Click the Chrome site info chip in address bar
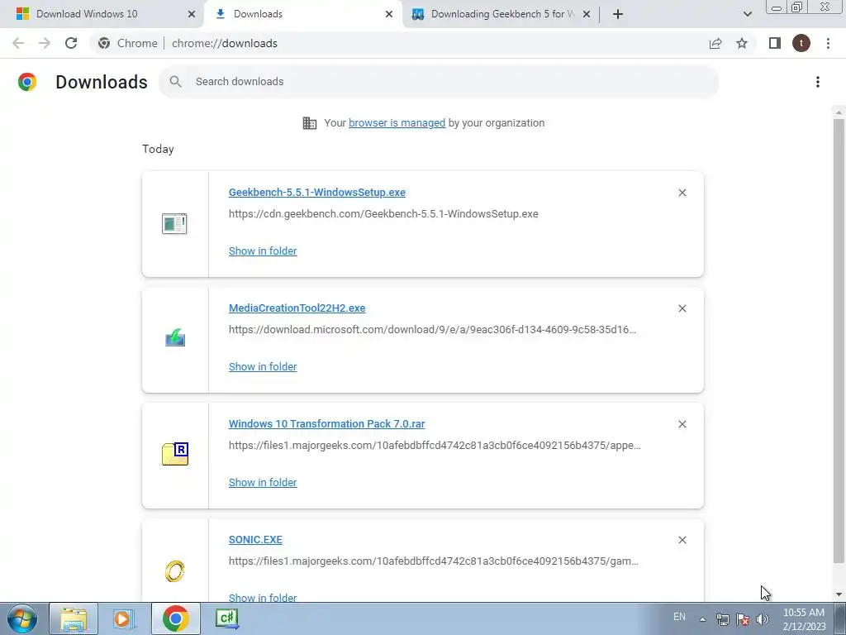846x635 pixels. pos(128,43)
